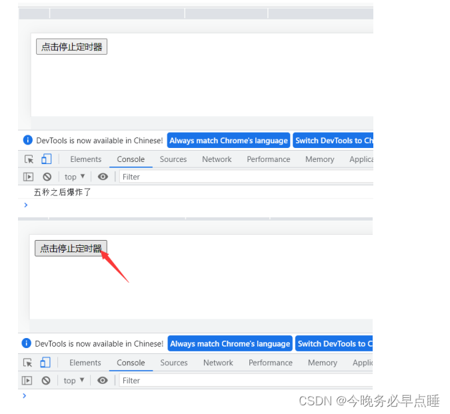Open top context dropdown in lower console

point(74,381)
